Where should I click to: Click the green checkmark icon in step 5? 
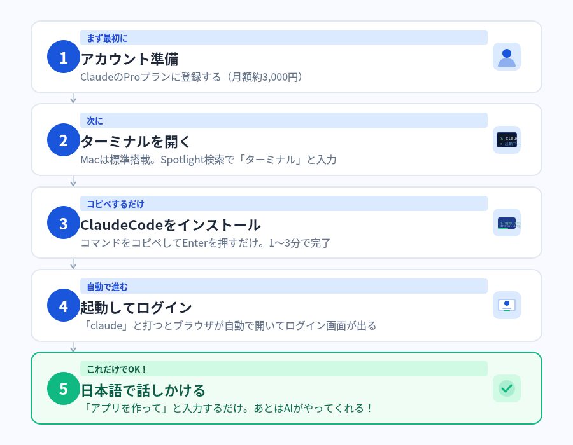click(506, 388)
